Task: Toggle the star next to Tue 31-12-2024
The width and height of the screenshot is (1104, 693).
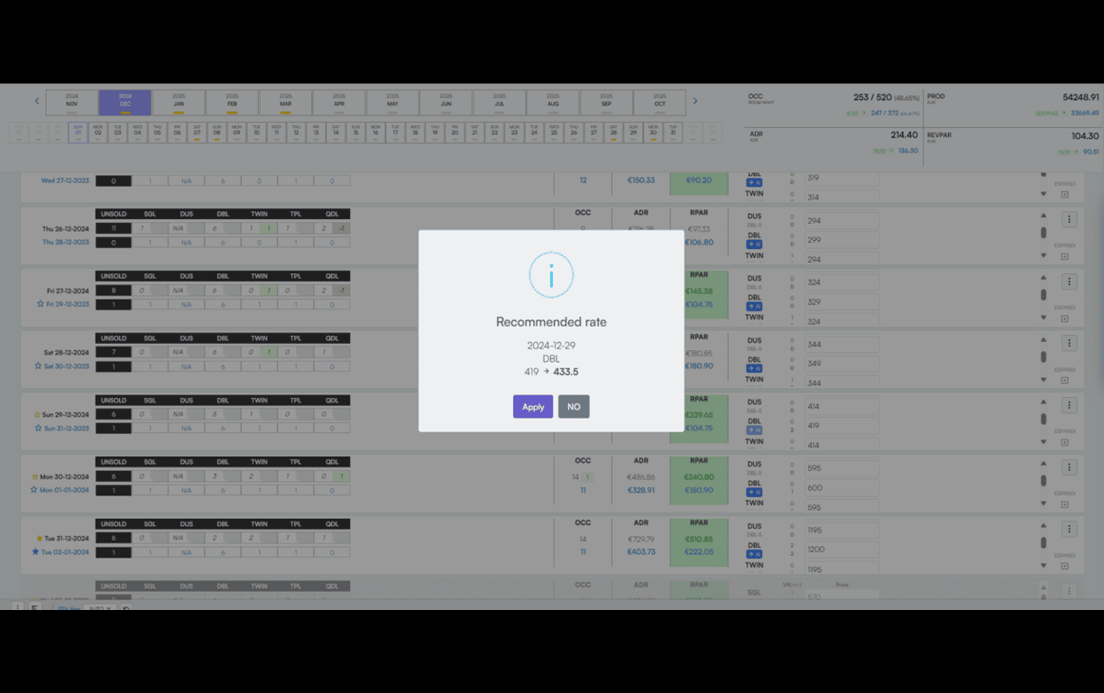Action: click(40, 539)
